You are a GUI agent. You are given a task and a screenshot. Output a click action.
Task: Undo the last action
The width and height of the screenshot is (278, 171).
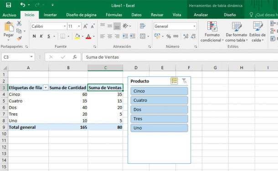[22, 5]
